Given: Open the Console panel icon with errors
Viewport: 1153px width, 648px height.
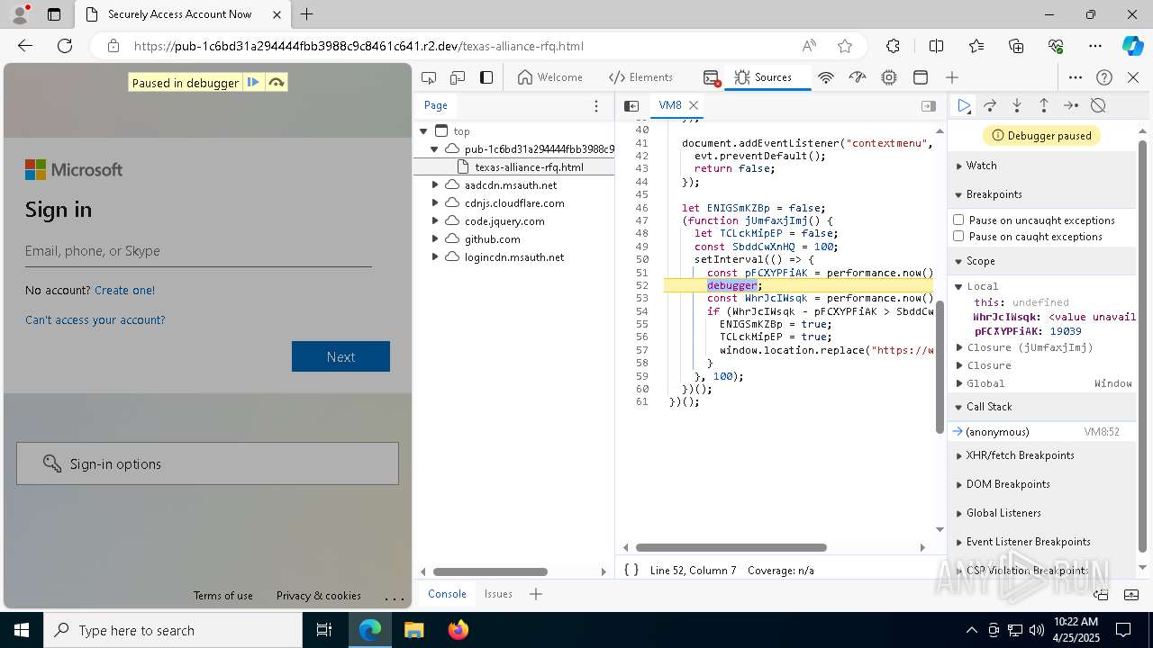Looking at the screenshot, I should (712, 77).
